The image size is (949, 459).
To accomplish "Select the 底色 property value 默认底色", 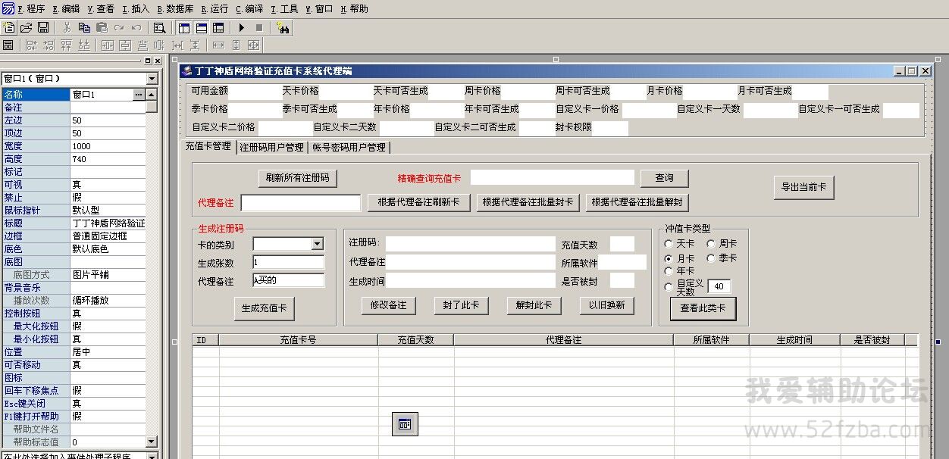I will click(108, 249).
